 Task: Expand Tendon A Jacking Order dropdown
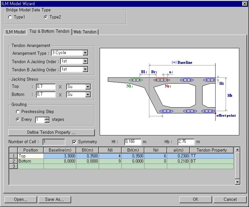pos(85,61)
